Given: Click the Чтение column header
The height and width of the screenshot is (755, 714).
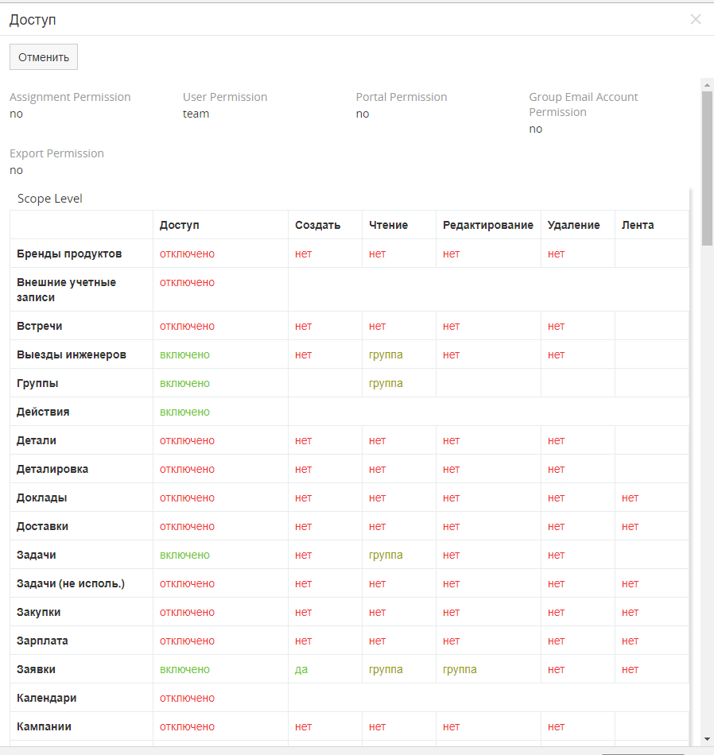Looking at the screenshot, I should [388, 225].
